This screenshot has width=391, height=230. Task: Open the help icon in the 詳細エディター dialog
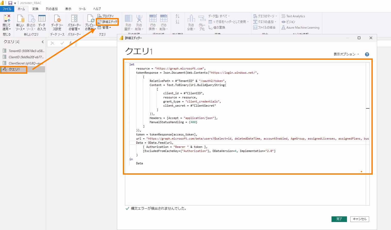[367, 54]
